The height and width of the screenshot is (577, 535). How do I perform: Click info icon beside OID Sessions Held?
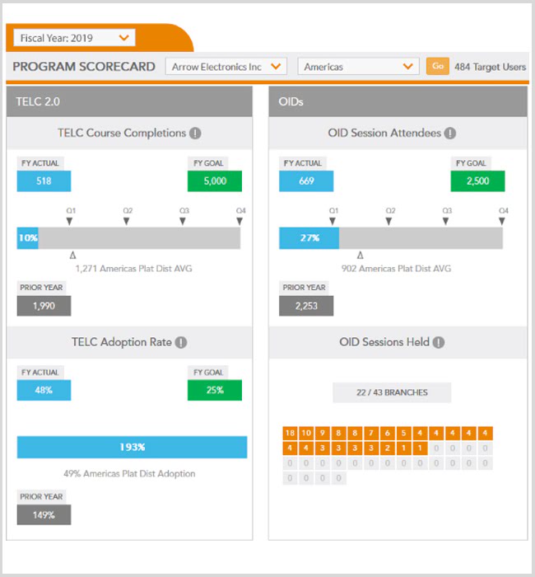440,342
